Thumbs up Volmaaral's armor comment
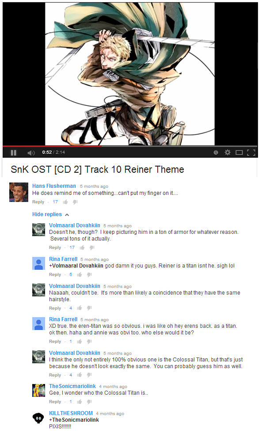Screen dimensions: 262x431 (x=82, y=248)
